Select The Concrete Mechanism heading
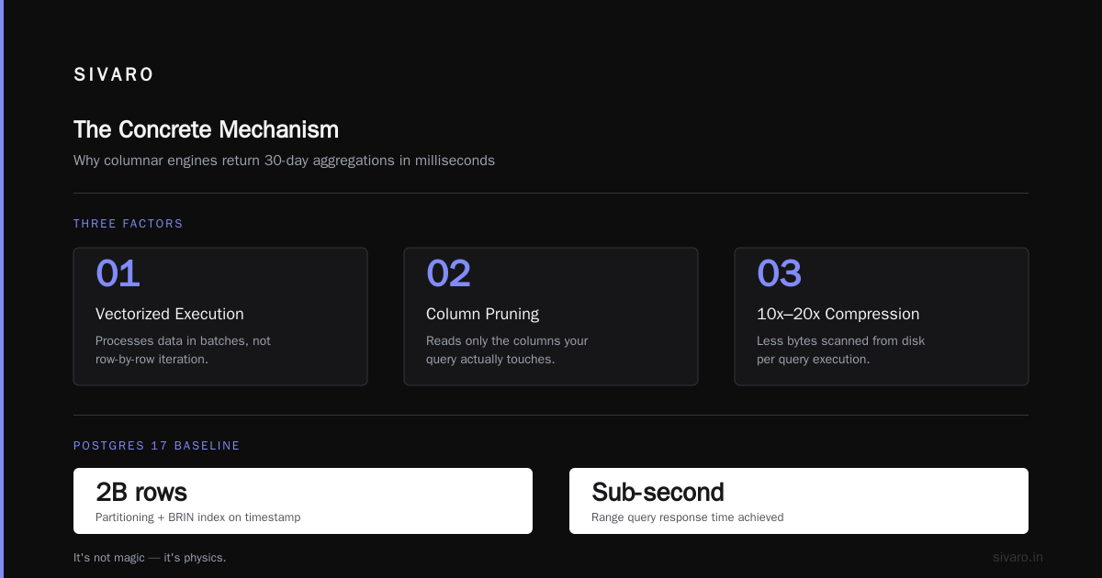1102x578 pixels. (x=206, y=129)
